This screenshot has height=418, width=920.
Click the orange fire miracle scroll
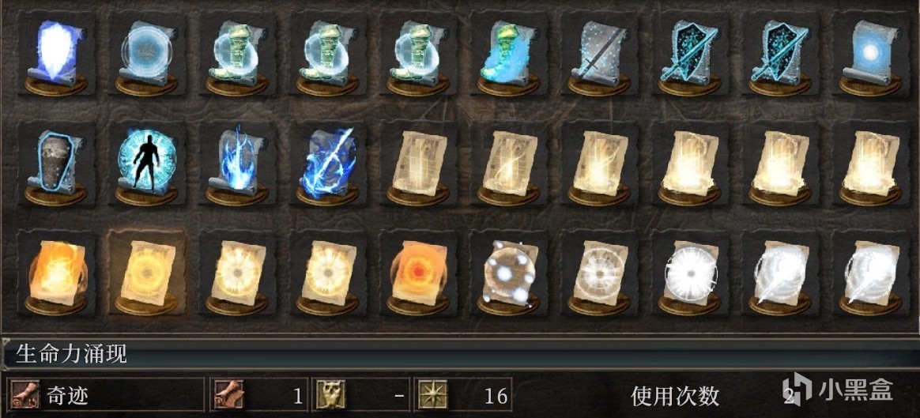click(x=55, y=274)
